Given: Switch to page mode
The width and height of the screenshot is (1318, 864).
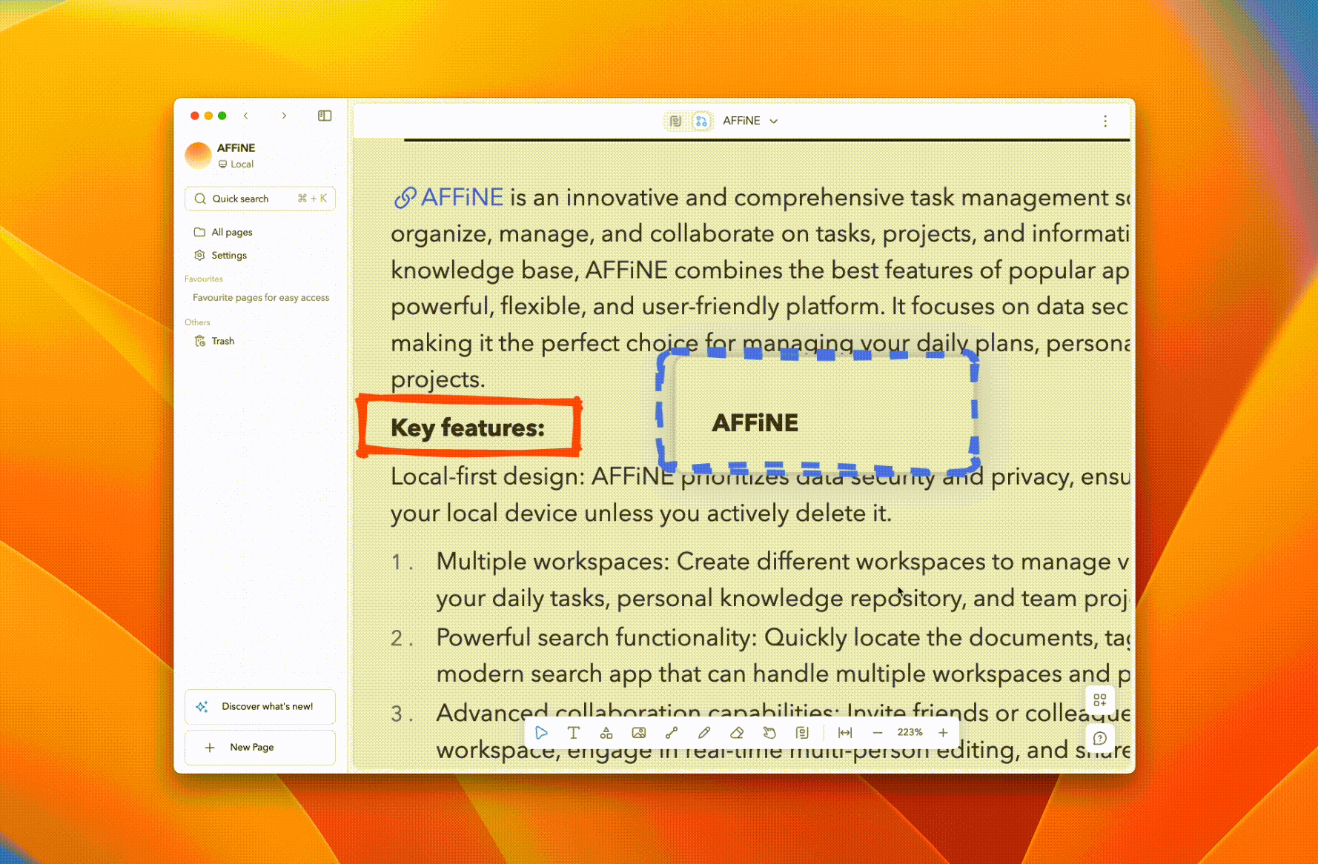Looking at the screenshot, I should click(x=675, y=121).
